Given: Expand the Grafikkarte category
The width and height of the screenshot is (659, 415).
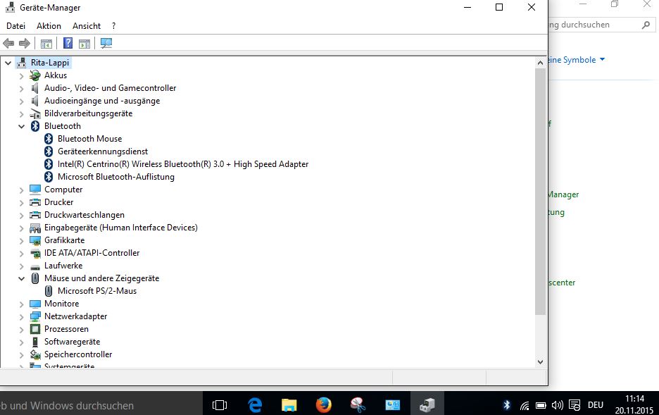Looking at the screenshot, I should click(21, 241).
